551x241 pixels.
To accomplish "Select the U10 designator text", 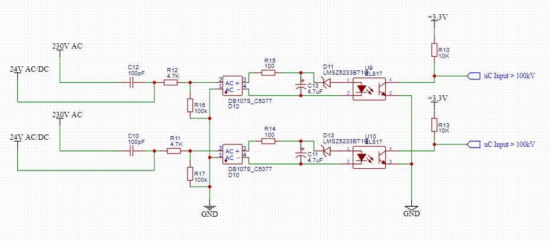I will [370, 136].
